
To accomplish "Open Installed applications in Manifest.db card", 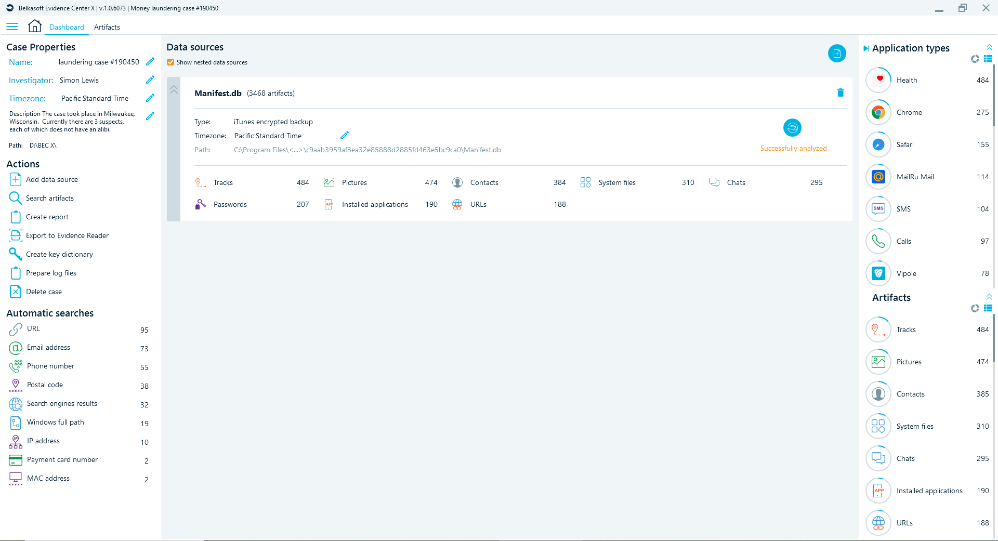I will point(380,204).
